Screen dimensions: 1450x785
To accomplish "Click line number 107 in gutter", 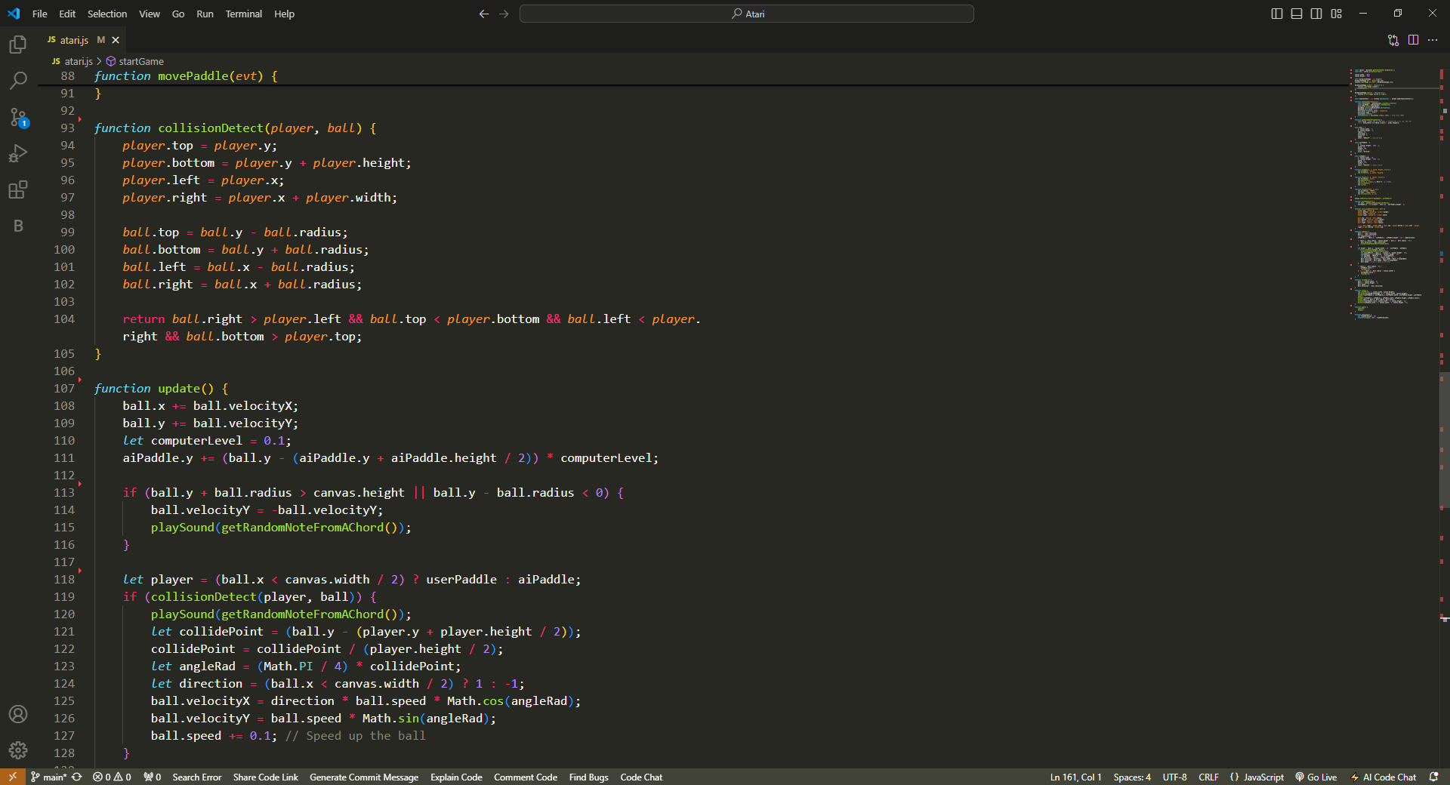I will click(x=64, y=388).
